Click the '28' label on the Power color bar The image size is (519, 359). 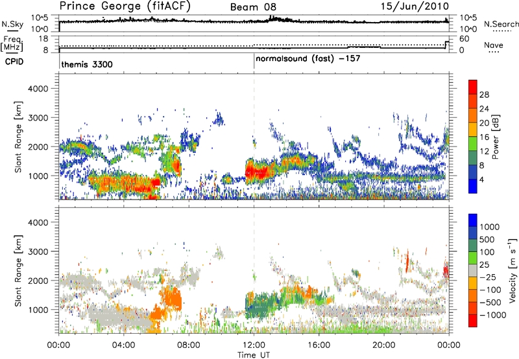[x=484, y=95]
